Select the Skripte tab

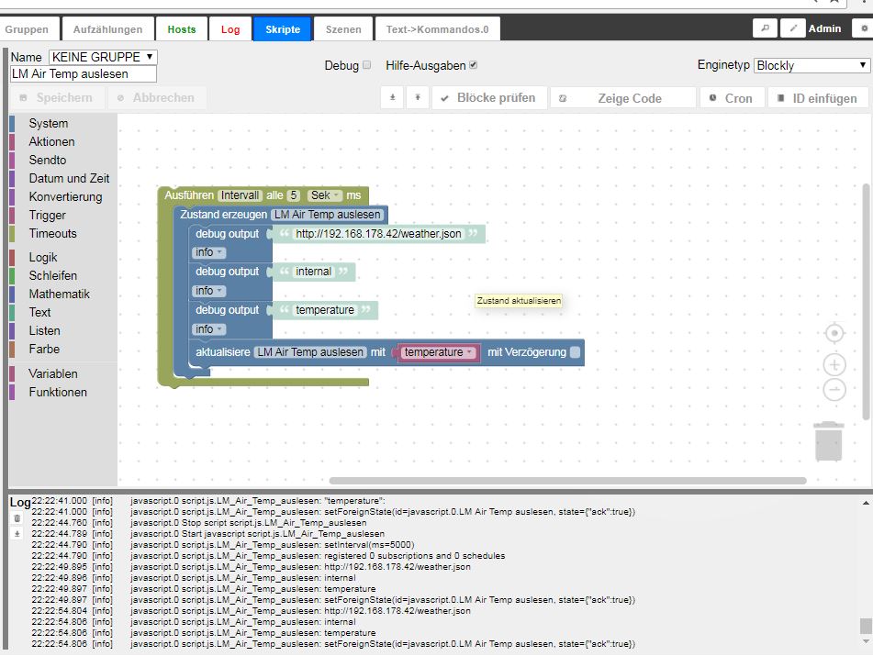[x=283, y=29]
